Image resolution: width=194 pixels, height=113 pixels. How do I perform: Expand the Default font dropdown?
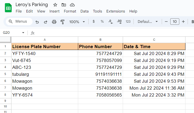[148, 22]
